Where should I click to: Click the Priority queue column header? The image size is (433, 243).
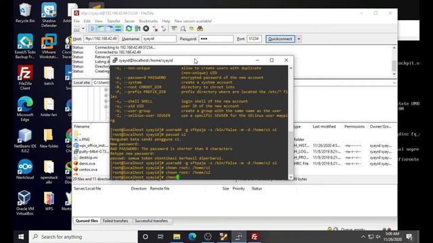coord(239,188)
